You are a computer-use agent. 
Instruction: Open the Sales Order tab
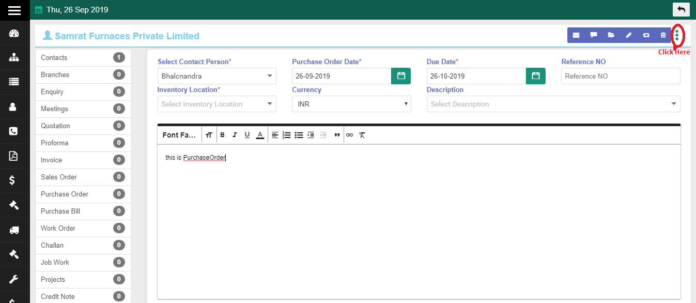point(83,177)
